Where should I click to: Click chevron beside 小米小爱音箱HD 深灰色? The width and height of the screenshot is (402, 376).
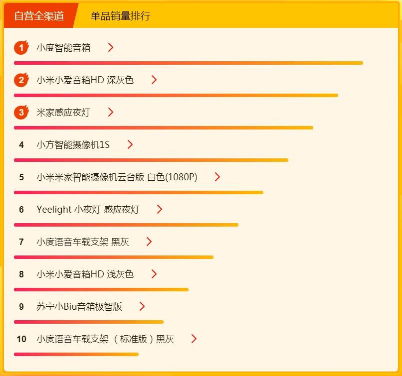coord(154,80)
